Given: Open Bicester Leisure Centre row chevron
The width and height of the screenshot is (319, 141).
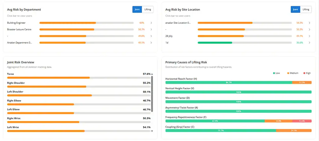Looking at the screenshot, I should (151, 30).
